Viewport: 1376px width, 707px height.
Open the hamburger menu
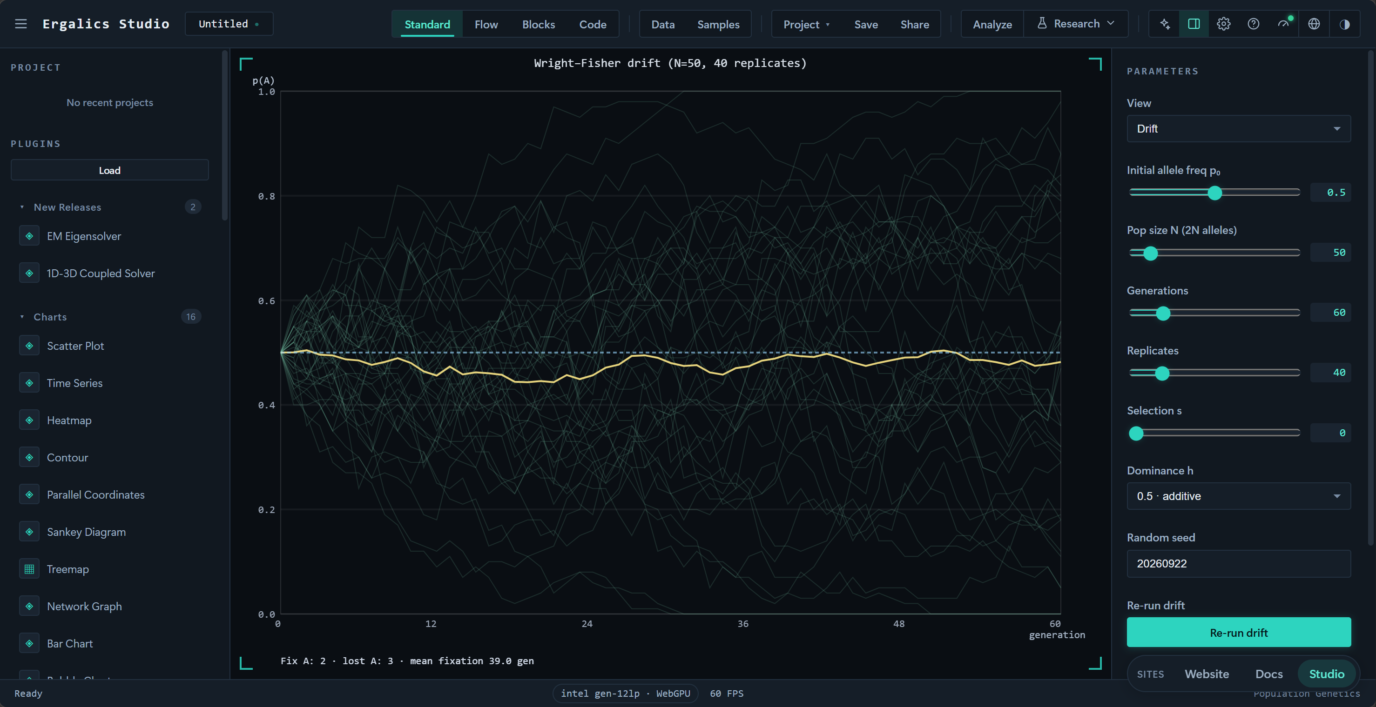21,24
